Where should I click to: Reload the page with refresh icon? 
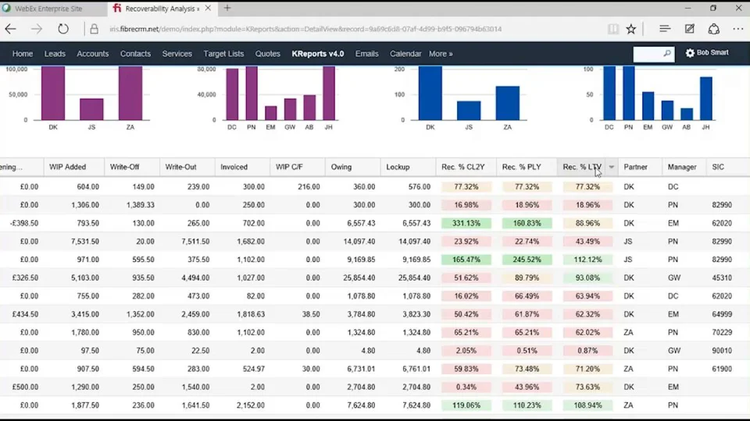tap(63, 29)
